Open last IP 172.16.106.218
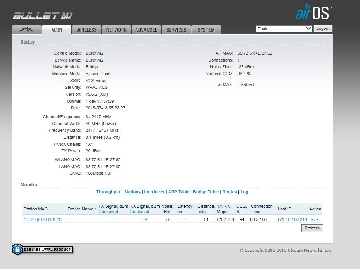This screenshot has width=360, height=269. [292, 219]
